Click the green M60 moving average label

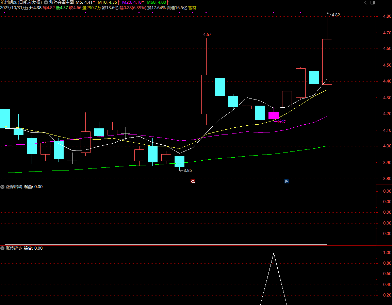point(158,2)
